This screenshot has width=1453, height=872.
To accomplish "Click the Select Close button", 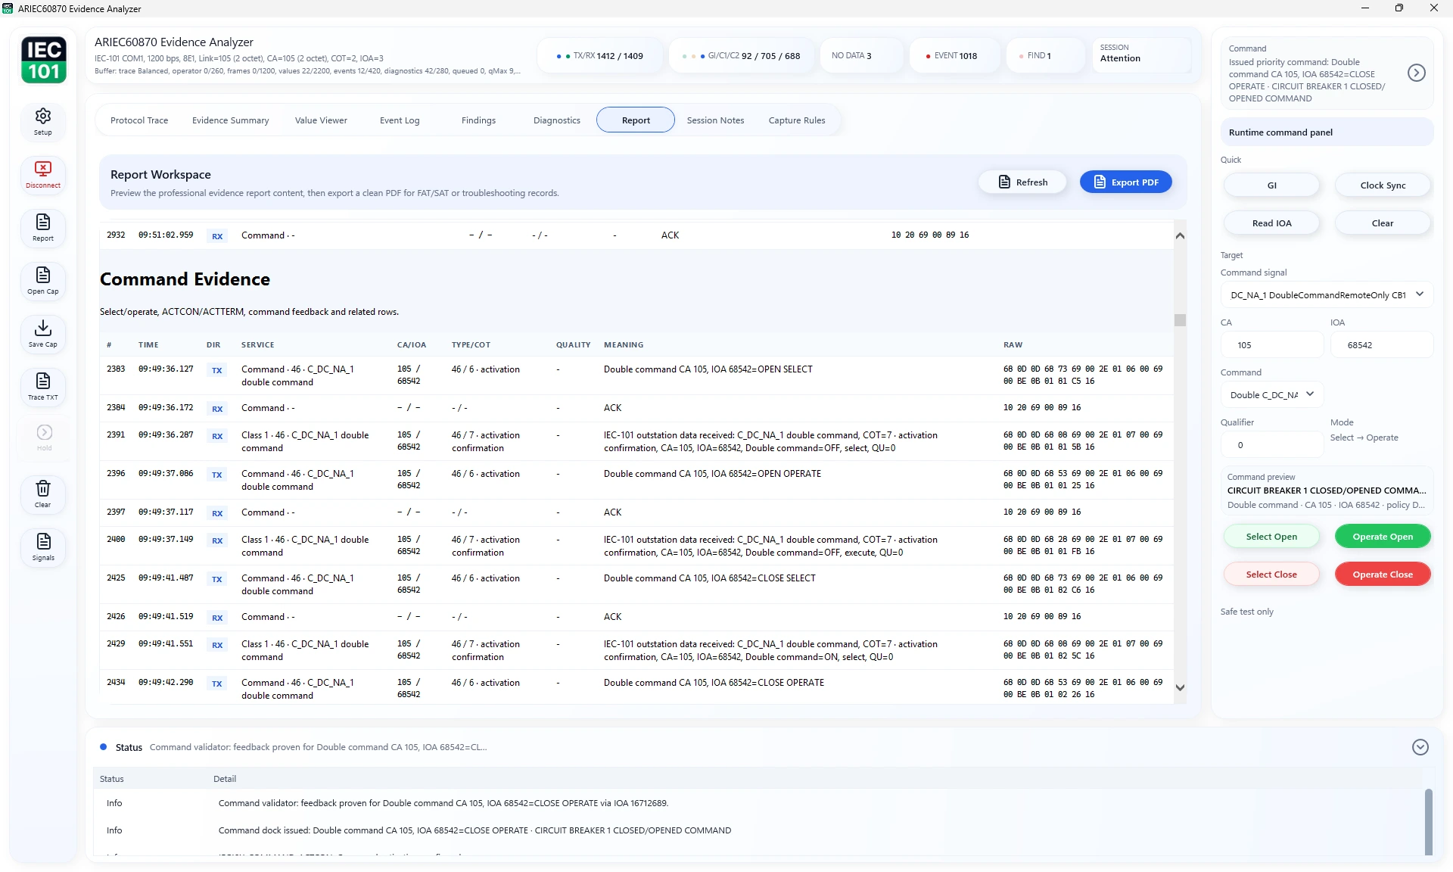I will tap(1271, 575).
